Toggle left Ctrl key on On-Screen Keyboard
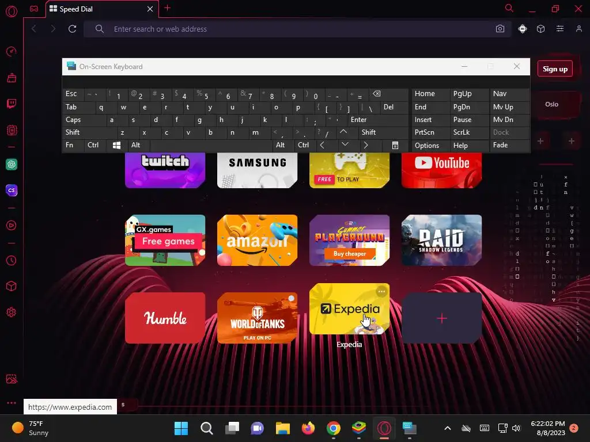This screenshot has height=442, width=590. (x=95, y=145)
